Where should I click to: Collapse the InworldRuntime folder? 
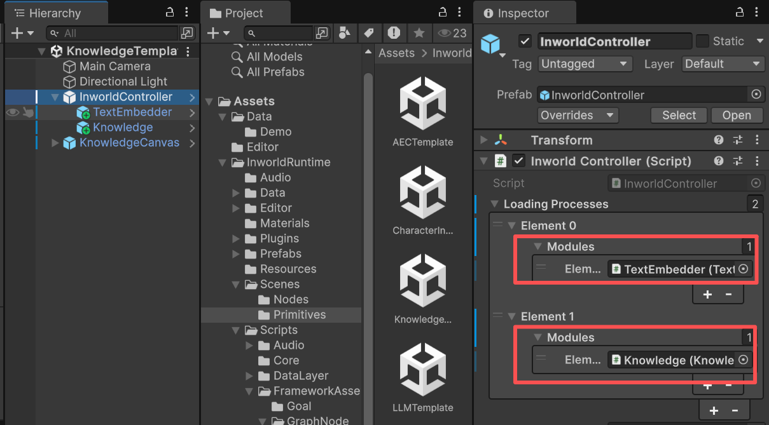click(223, 163)
